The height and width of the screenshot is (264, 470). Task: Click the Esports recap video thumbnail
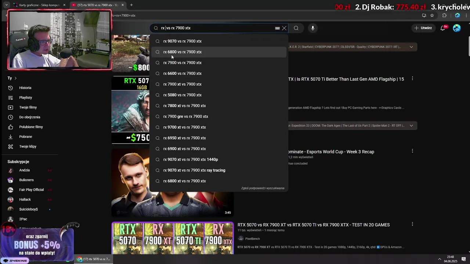click(x=173, y=182)
